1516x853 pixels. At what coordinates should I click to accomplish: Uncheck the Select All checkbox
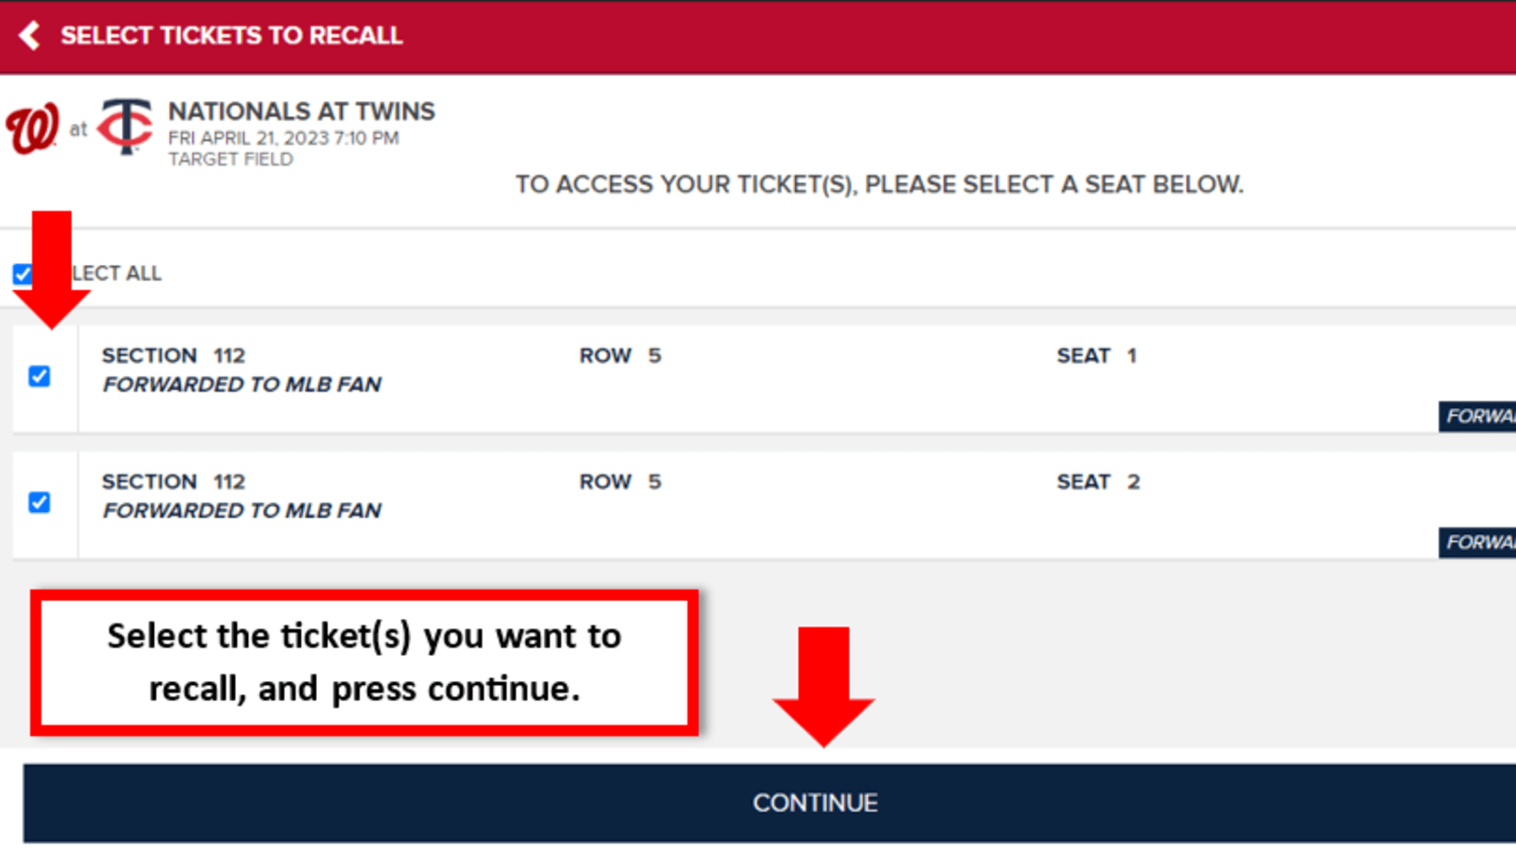point(23,272)
